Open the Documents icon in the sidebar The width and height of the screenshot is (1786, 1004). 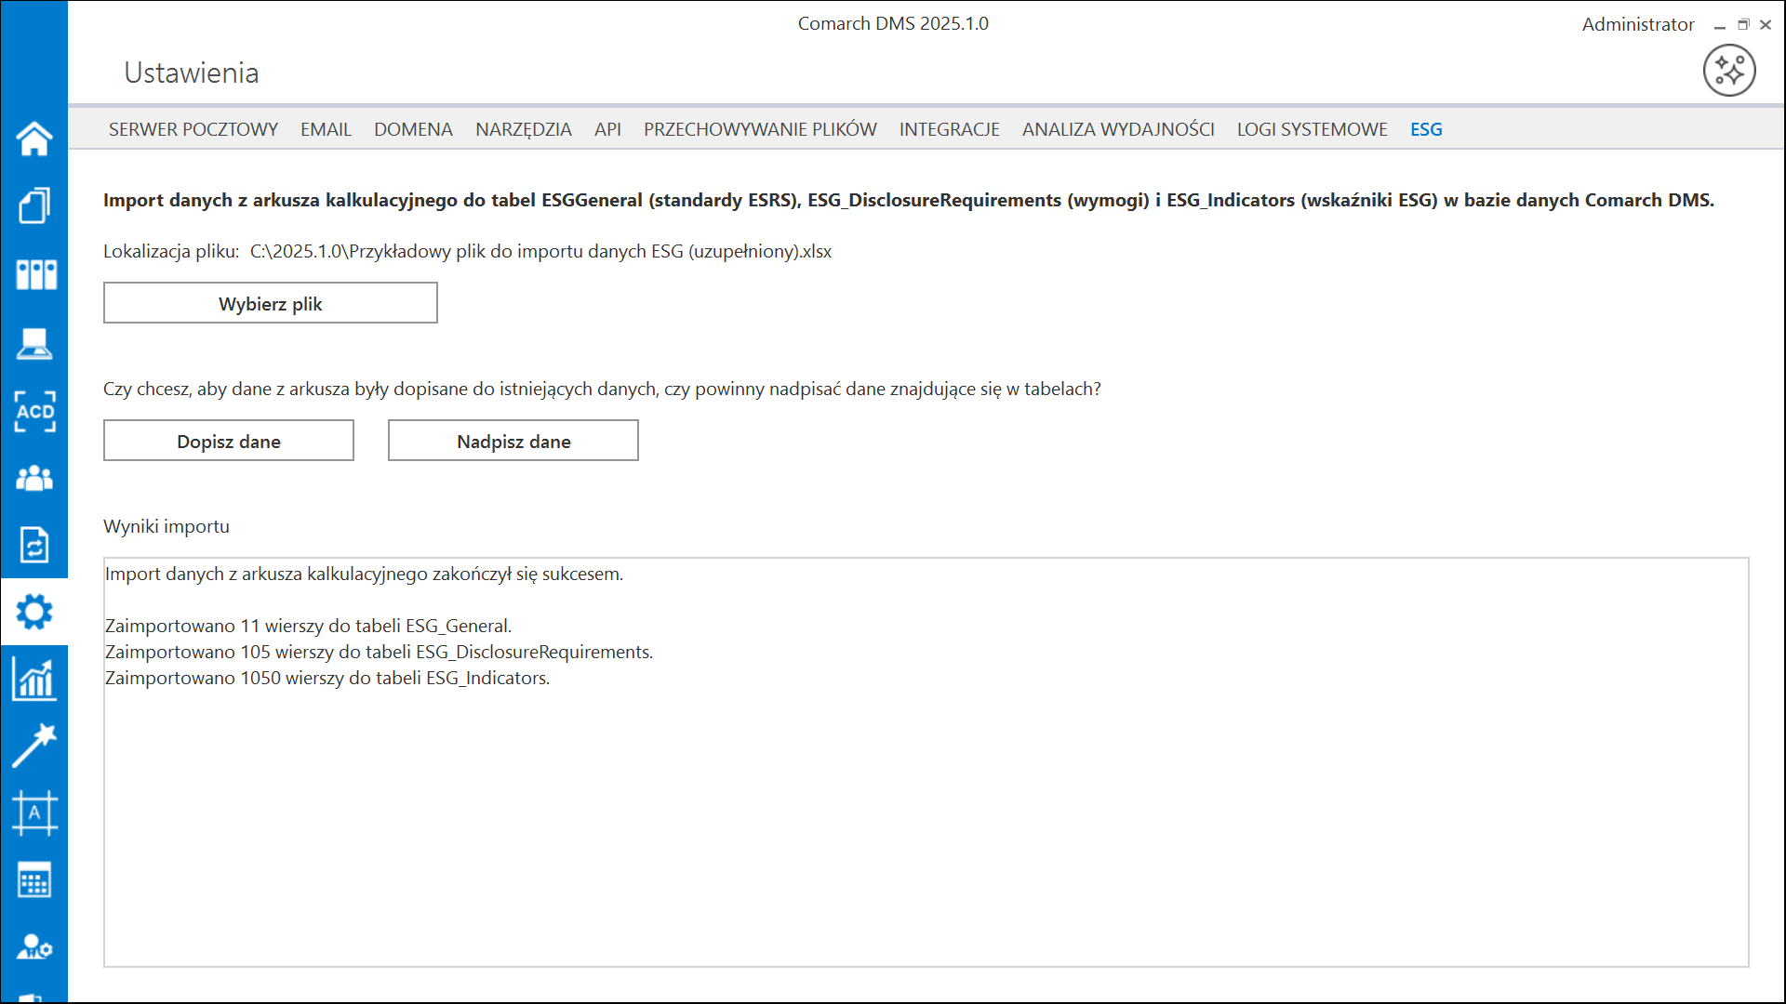coord(34,205)
